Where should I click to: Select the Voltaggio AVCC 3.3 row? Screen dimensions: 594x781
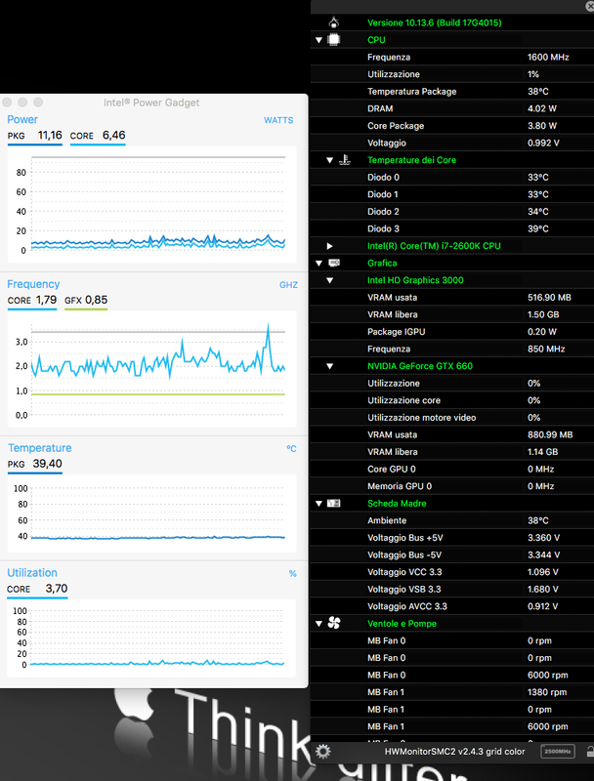coord(452,606)
